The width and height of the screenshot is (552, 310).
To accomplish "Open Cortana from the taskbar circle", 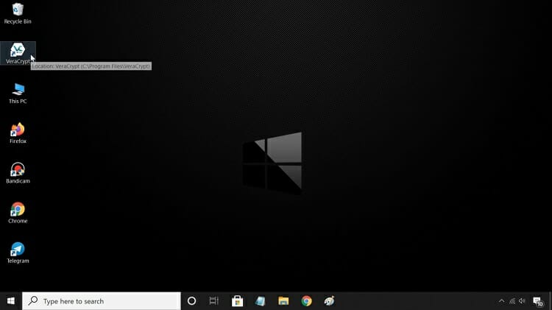I will pyautogui.click(x=191, y=301).
